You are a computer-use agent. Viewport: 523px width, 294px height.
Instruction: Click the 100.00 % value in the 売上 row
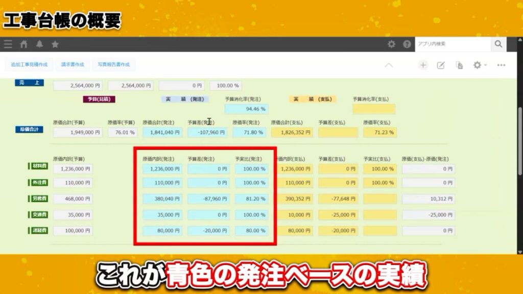[x=226, y=86]
